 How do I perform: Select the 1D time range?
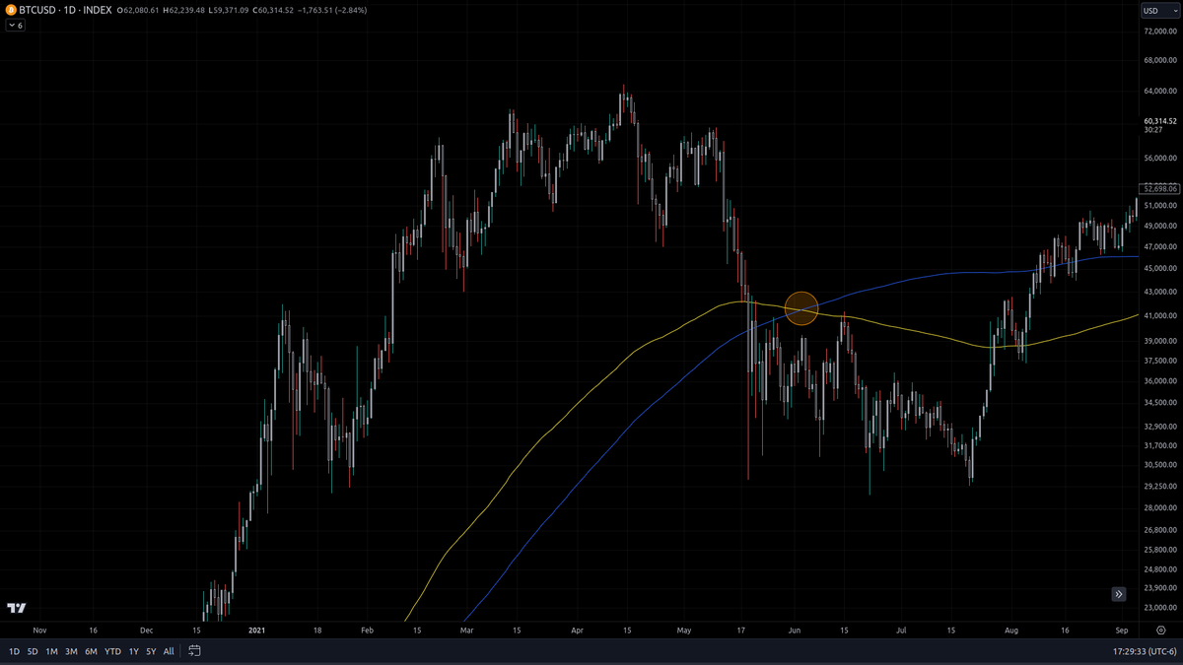pos(15,651)
